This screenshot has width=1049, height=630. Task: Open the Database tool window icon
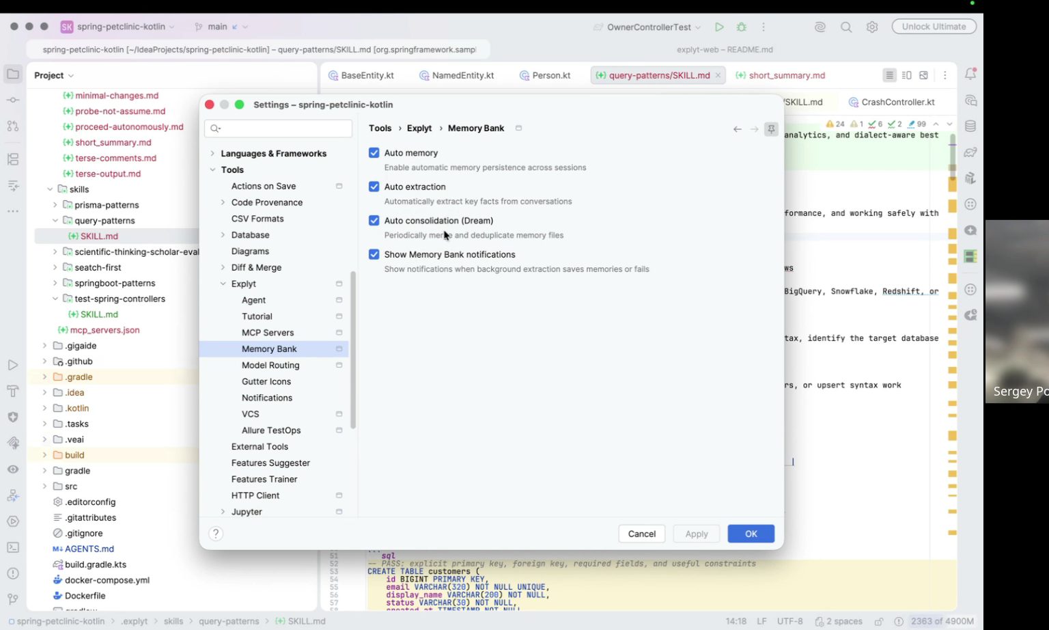pyautogui.click(x=970, y=126)
